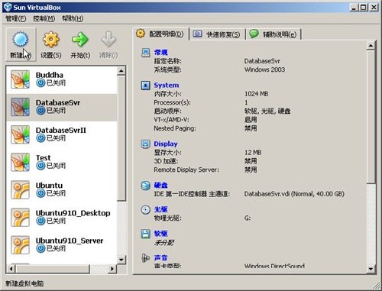
Task: Open the 管理(F) File menu
Action: pos(16,18)
